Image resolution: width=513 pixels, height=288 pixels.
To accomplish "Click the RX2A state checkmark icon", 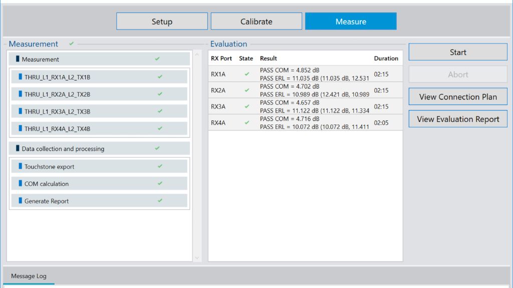I will tap(246, 90).
